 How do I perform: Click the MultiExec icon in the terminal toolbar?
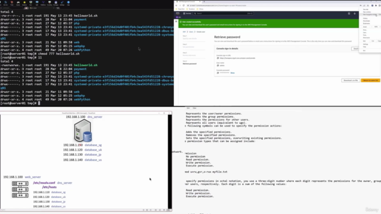point(43,3)
